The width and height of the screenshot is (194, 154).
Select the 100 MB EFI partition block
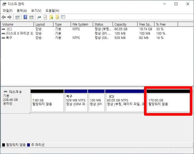[x=96, y=101]
